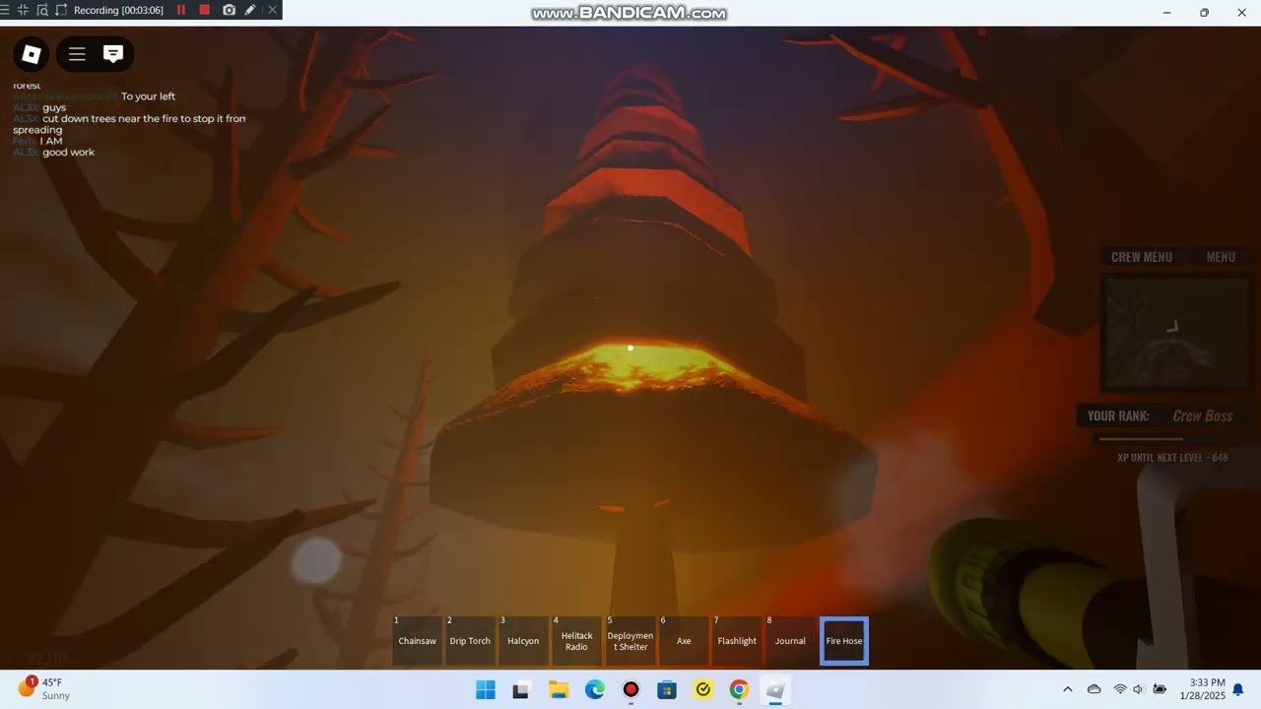Click the OneDrive cloud tray icon
1261x709 pixels.
point(1094,689)
